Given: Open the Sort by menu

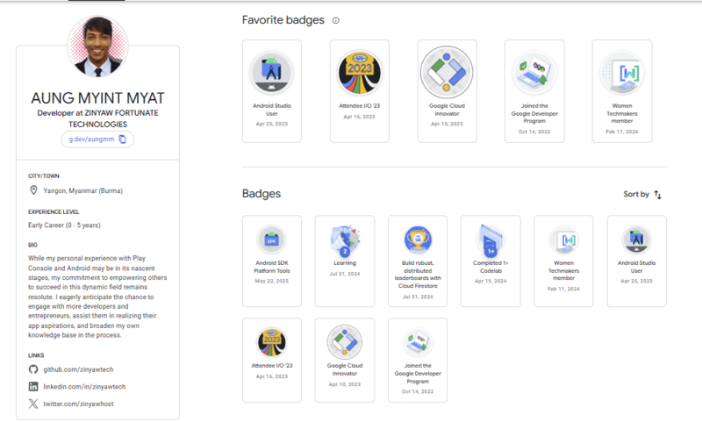Looking at the screenshot, I should (642, 194).
